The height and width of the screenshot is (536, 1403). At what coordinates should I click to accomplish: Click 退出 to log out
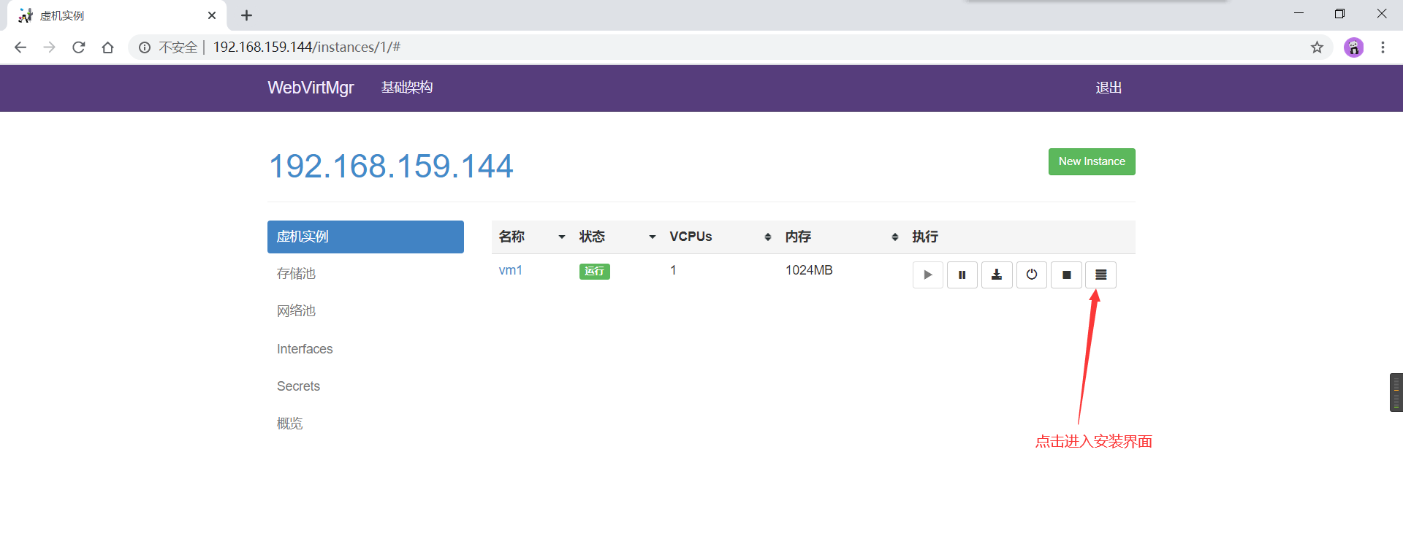pos(1109,88)
